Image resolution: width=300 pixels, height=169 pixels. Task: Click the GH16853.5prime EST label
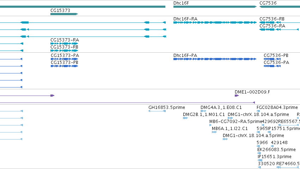click(x=167, y=108)
